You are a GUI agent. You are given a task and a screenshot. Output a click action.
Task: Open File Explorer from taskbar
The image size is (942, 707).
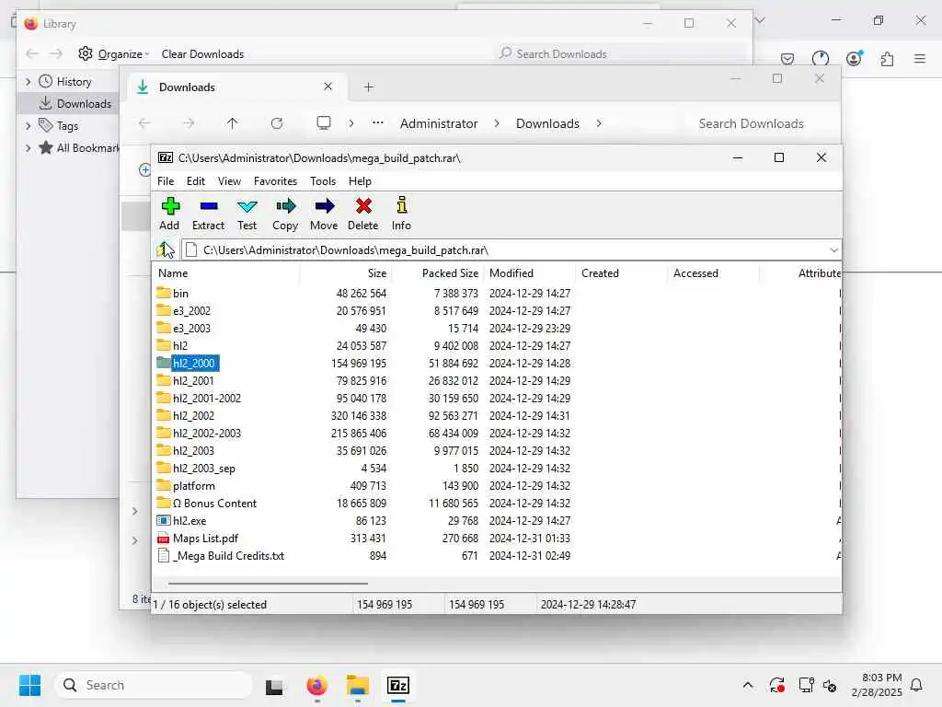(x=358, y=685)
